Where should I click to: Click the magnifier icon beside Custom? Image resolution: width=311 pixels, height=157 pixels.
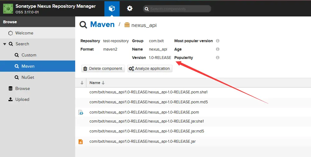click(x=17, y=55)
